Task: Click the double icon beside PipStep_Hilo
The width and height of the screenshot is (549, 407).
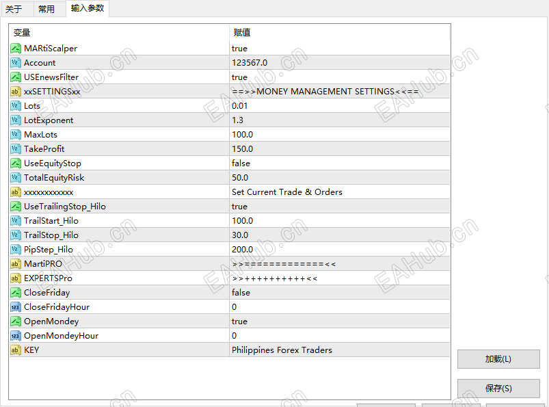Action: pyautogui.click(x=16, y=250)
